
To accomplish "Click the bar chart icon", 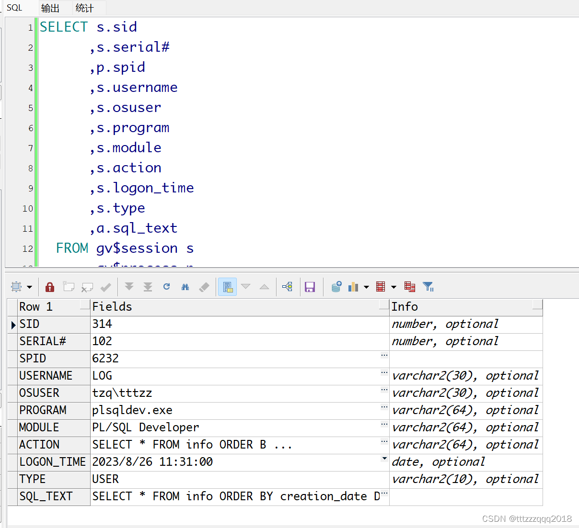I will pyautogui.click(x=353, y=287).
